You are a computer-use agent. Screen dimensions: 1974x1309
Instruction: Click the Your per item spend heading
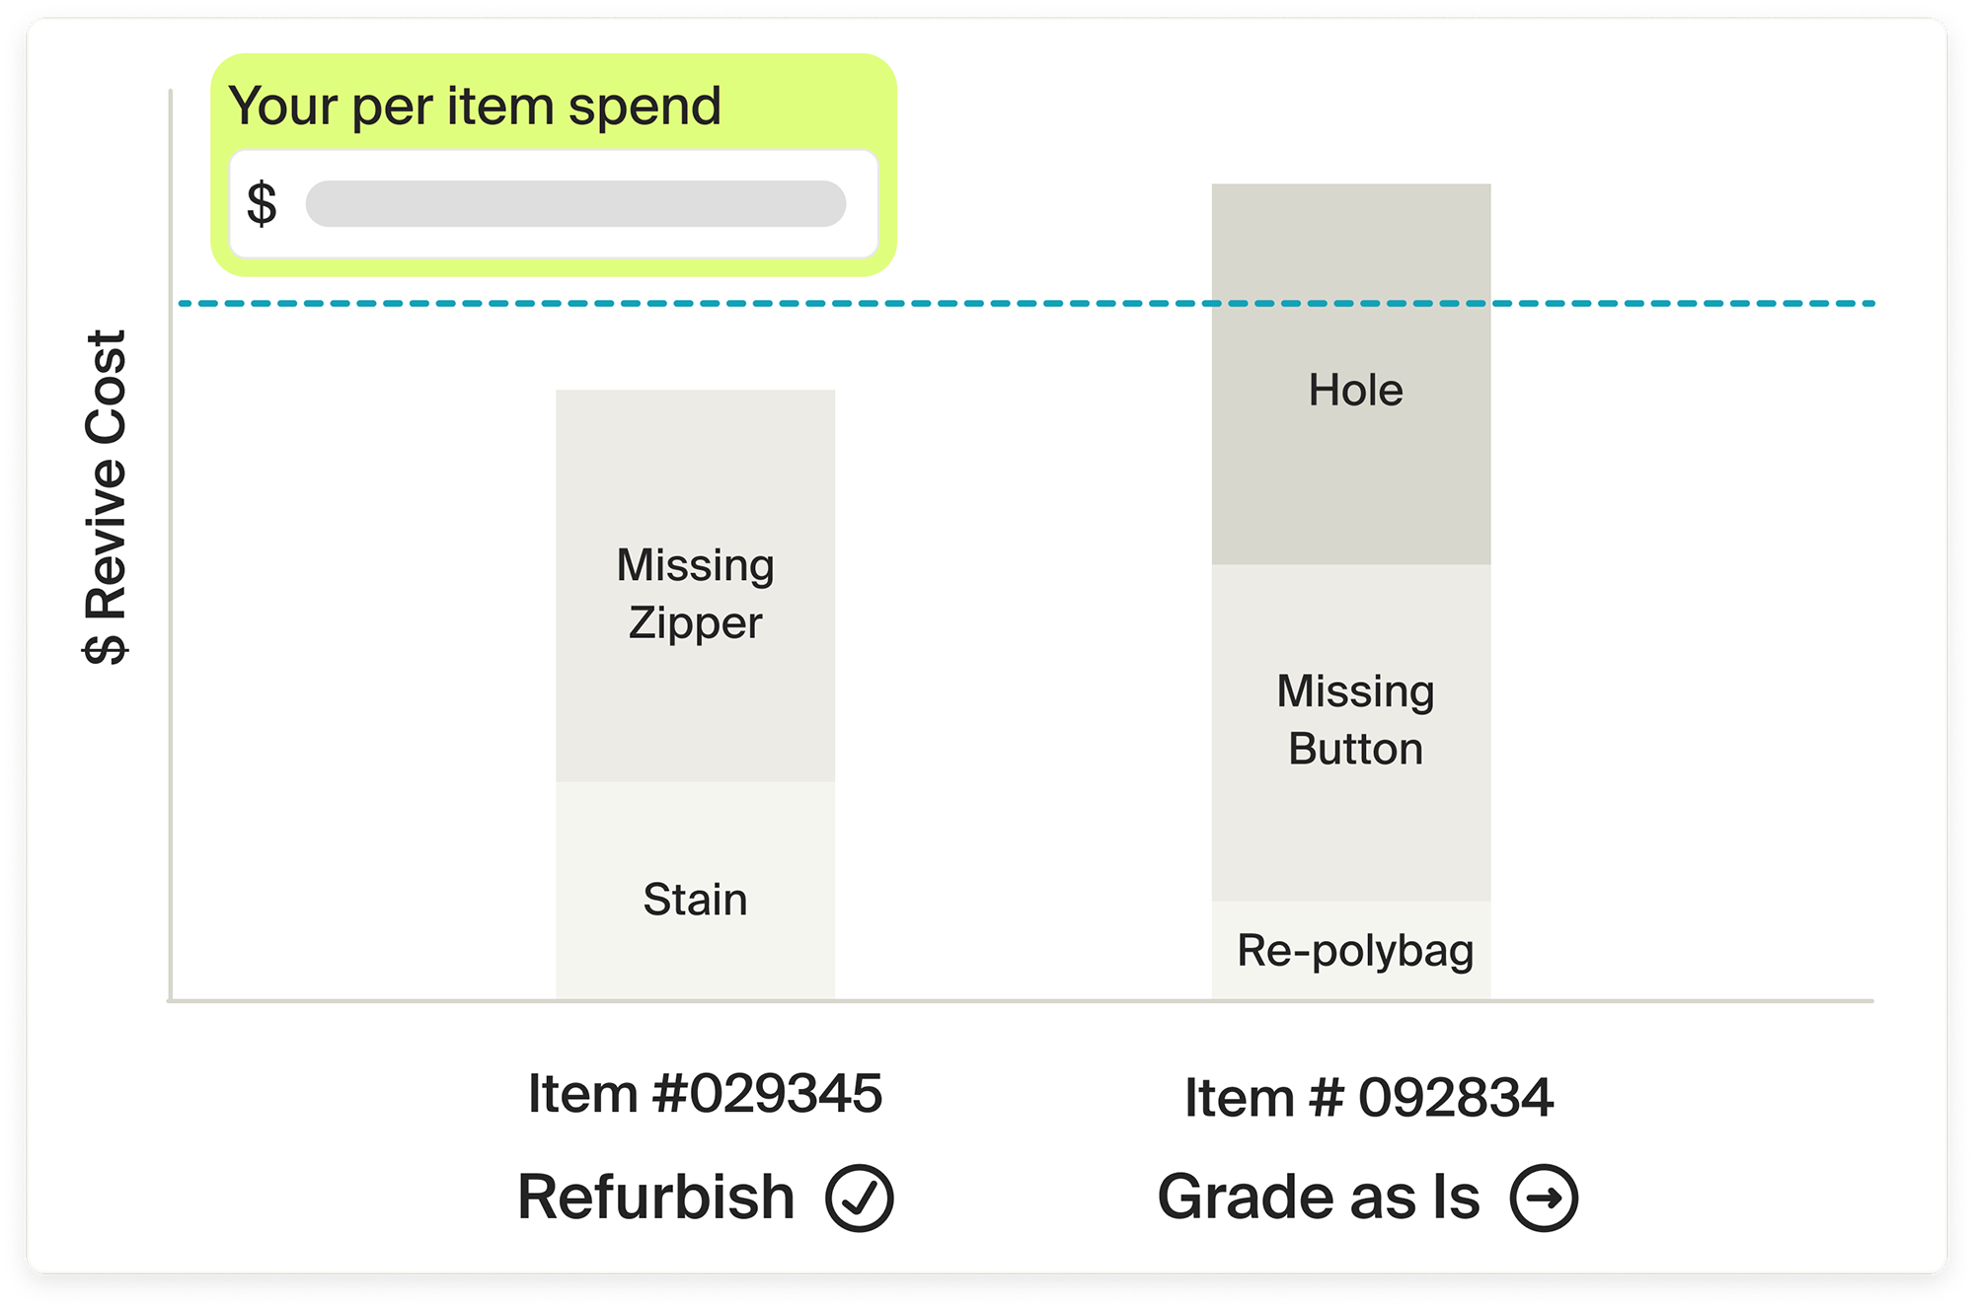475,106
